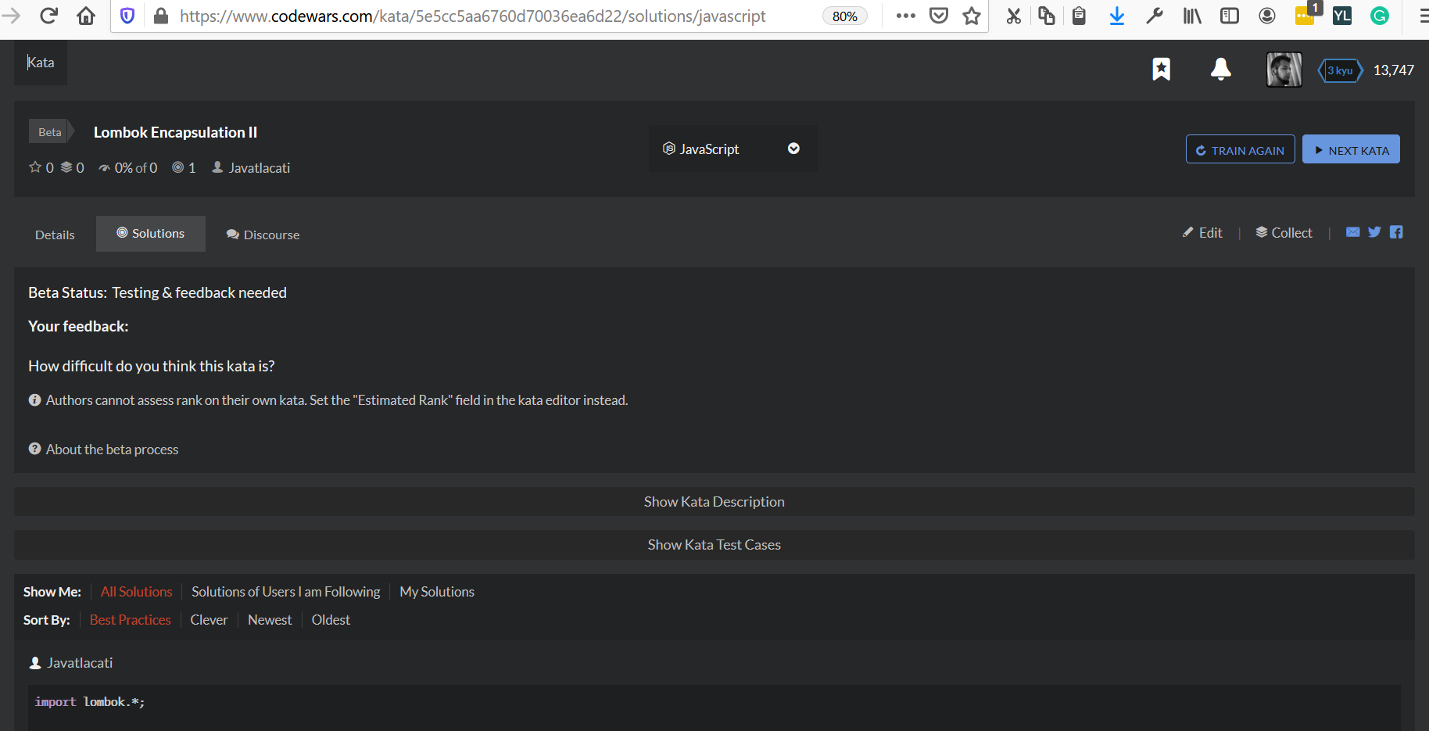Open the Firefox account icon
This screenshot has width=1429, height=731.
click(x=1267, y=16)
